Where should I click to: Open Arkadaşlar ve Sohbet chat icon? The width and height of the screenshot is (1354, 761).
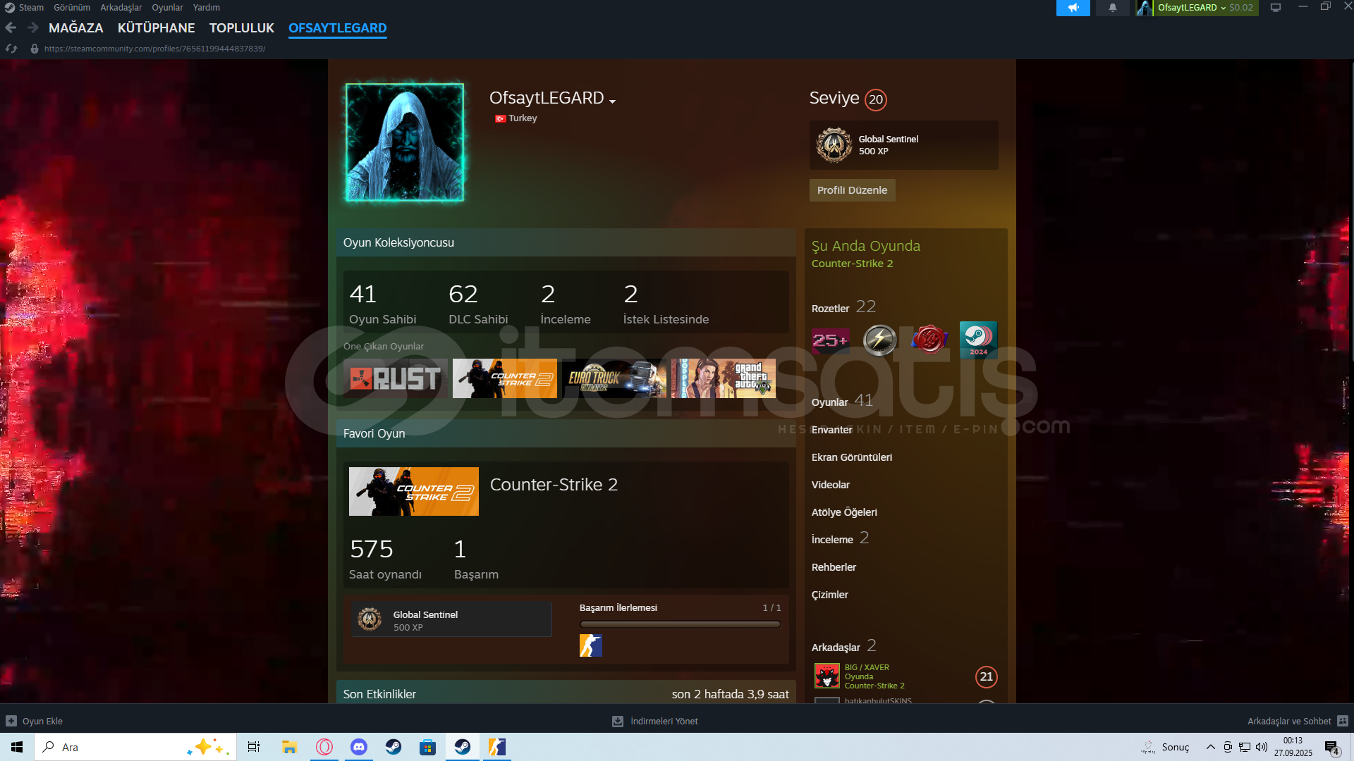pos(1343,721)
